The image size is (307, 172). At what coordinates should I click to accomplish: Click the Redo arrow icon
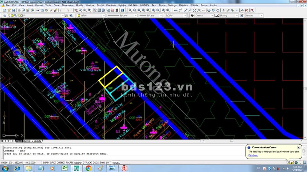tap(67, 10)
